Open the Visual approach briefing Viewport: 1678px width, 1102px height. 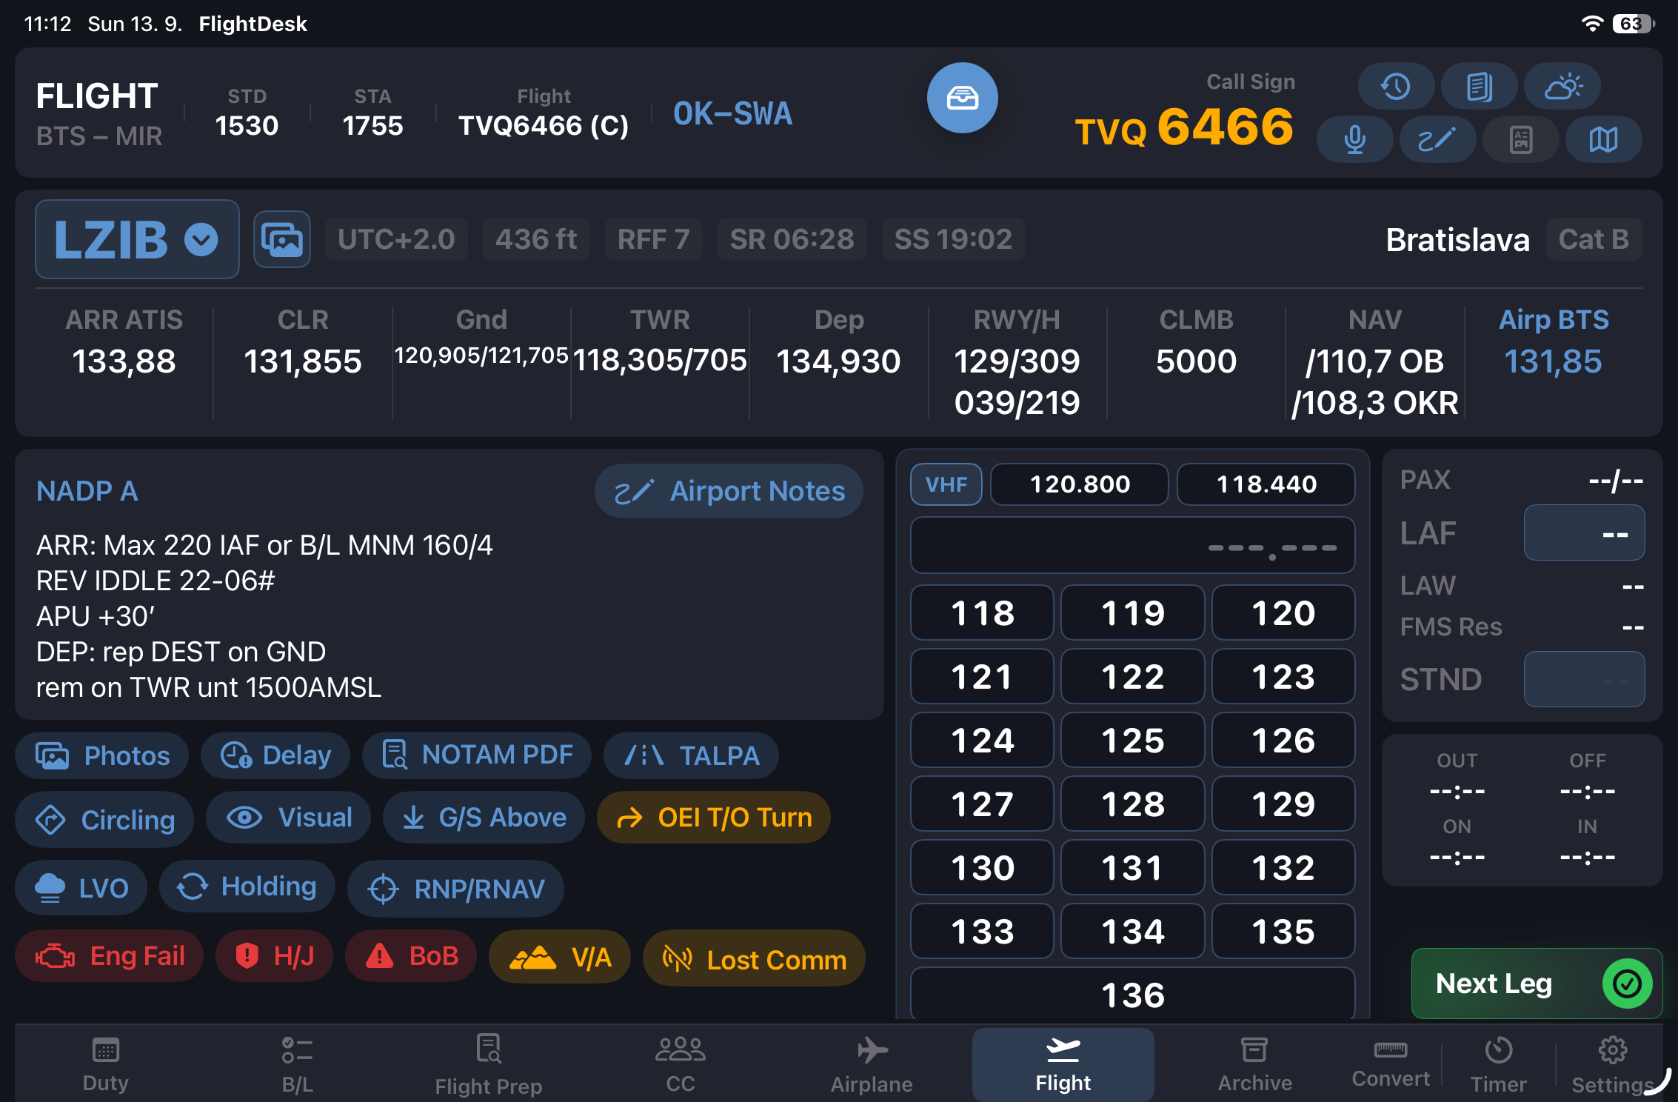(x=288, y=818)
